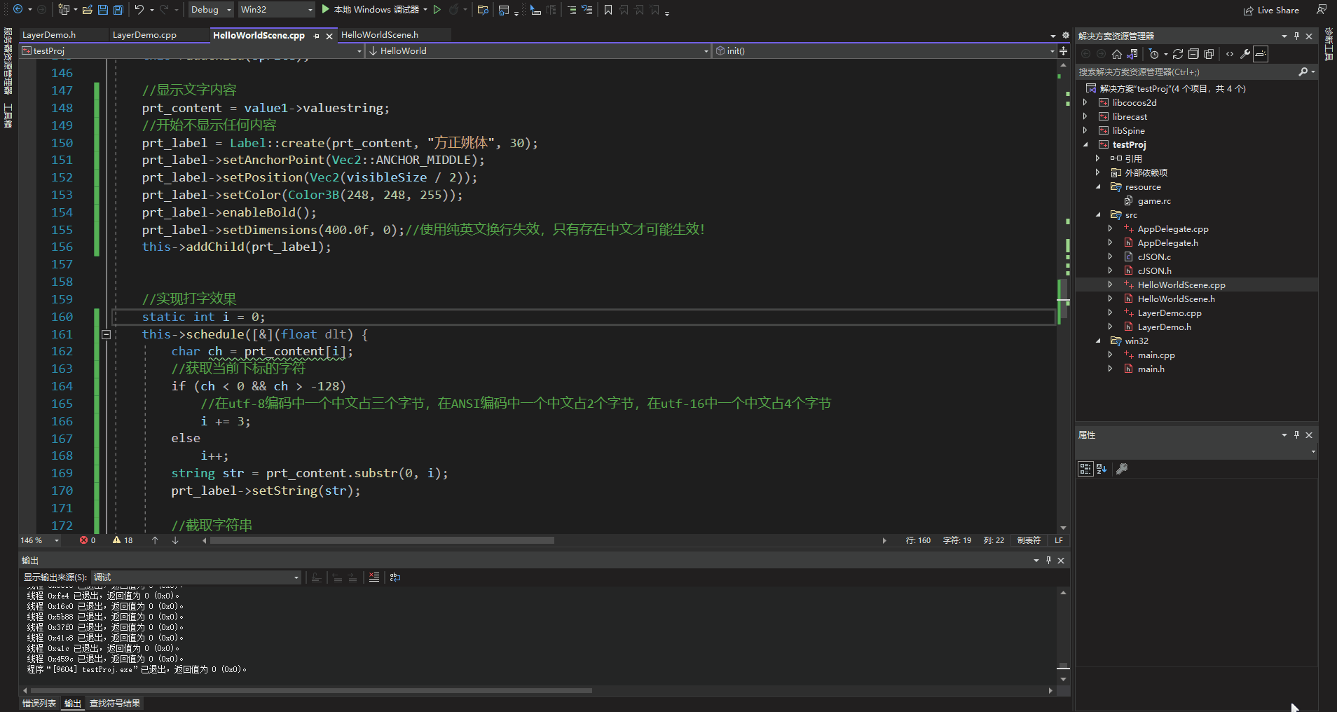
Task: Select game.rc in Solution Explorer
Action: pos(1154,200)
